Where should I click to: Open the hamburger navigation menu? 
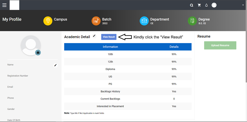click(x=4, y=5)
